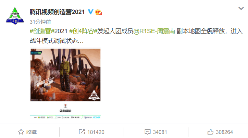
Task: Click the orange crown membership badge
Action: point(98,12)
